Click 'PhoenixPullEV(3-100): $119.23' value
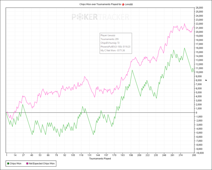The image size is (212, 170). coord(115,47)
